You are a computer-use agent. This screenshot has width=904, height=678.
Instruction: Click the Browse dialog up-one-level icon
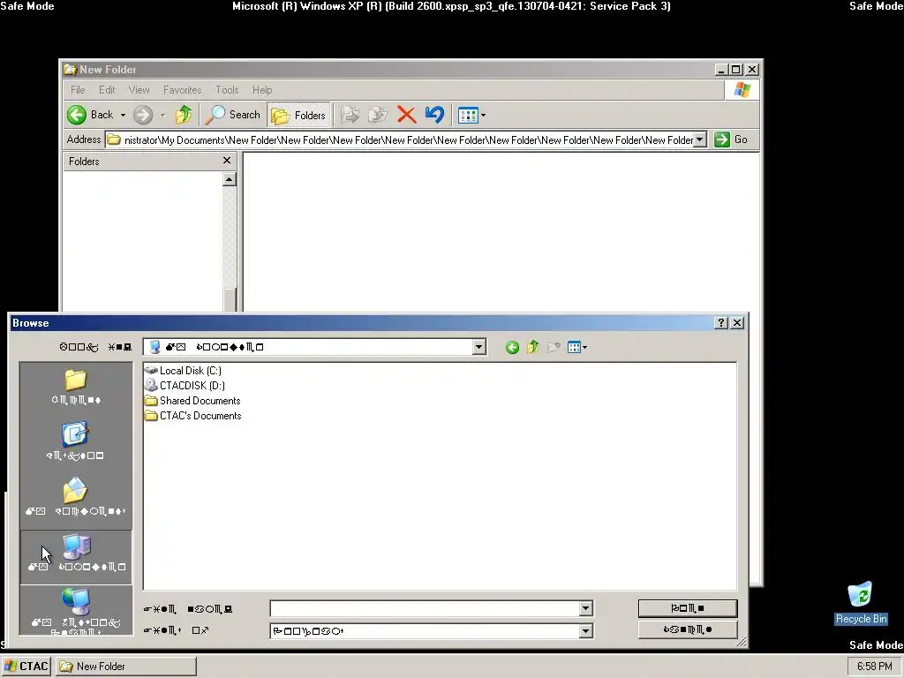tap(532, 347)
